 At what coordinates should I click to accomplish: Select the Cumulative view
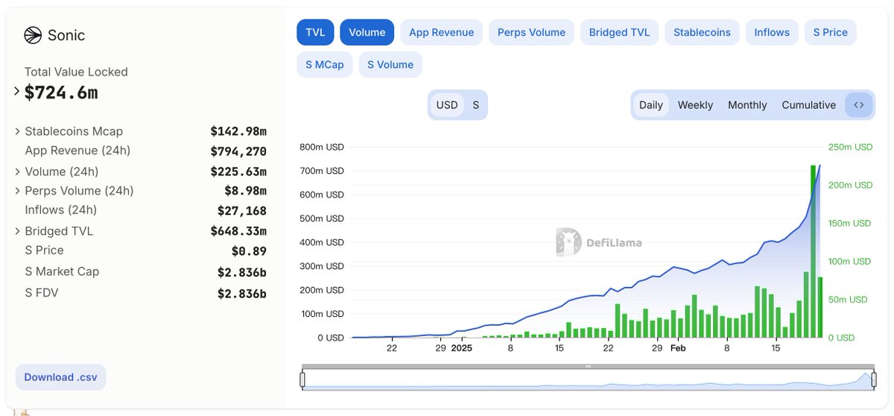tap(808, 105)
